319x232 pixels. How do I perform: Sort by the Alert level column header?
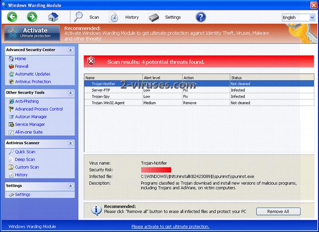point(162,77)
